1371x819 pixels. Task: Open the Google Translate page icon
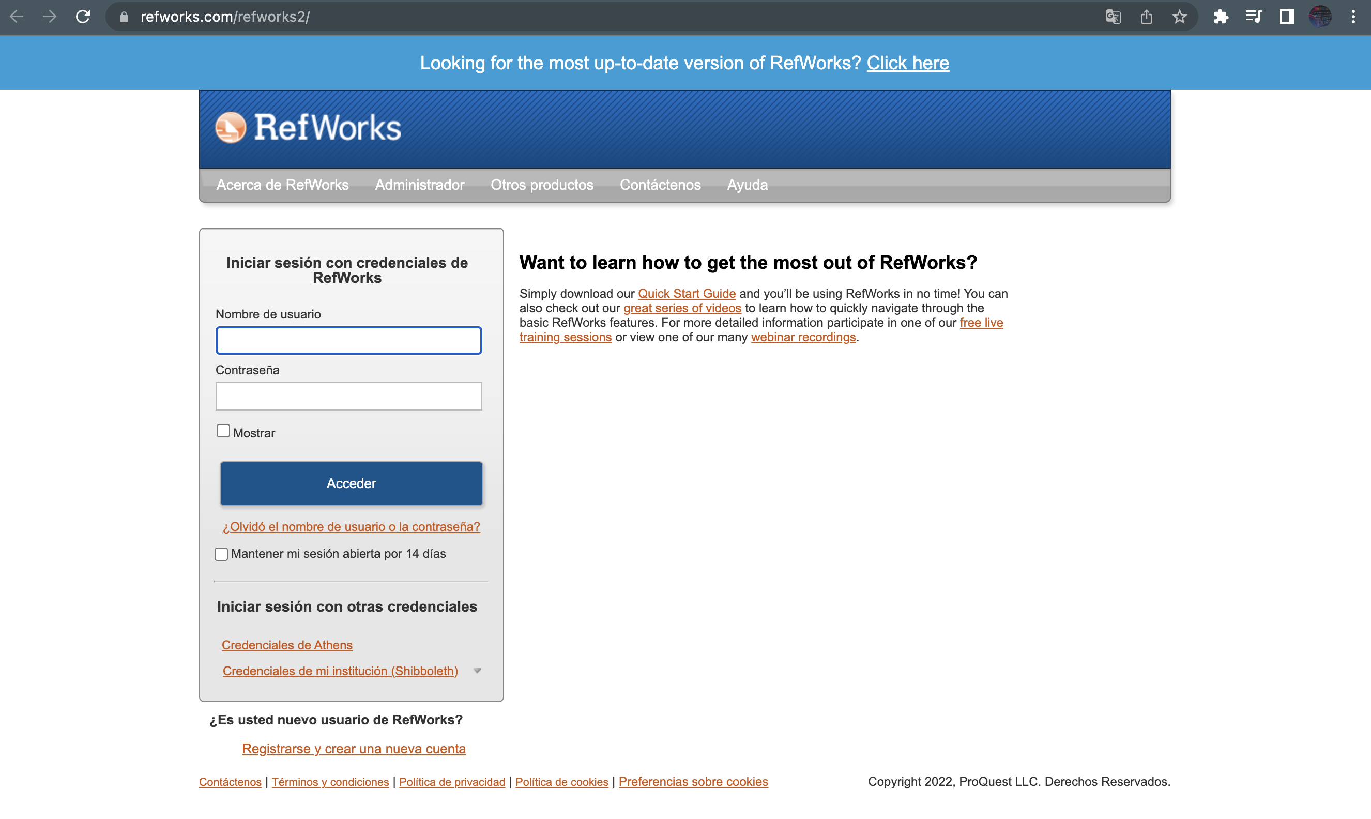coord(1114,17)
